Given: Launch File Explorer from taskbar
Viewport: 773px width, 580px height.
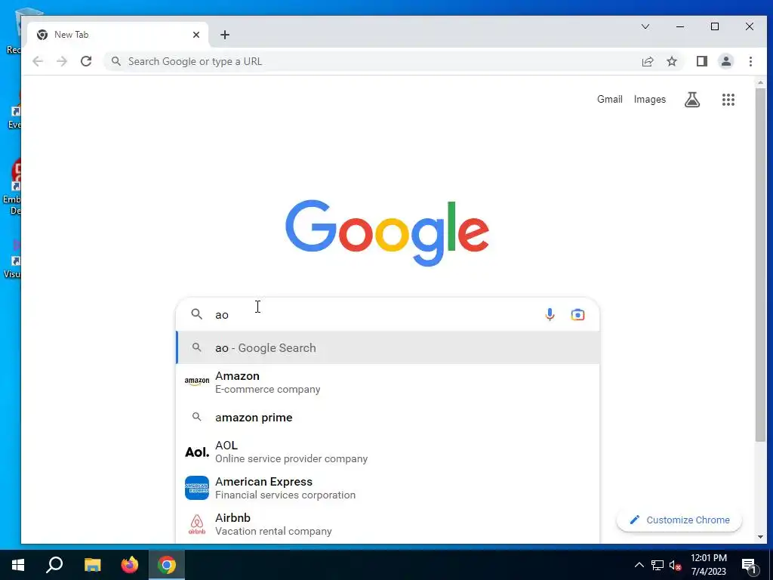Looking at the screenshot, I should coord(92,565).
